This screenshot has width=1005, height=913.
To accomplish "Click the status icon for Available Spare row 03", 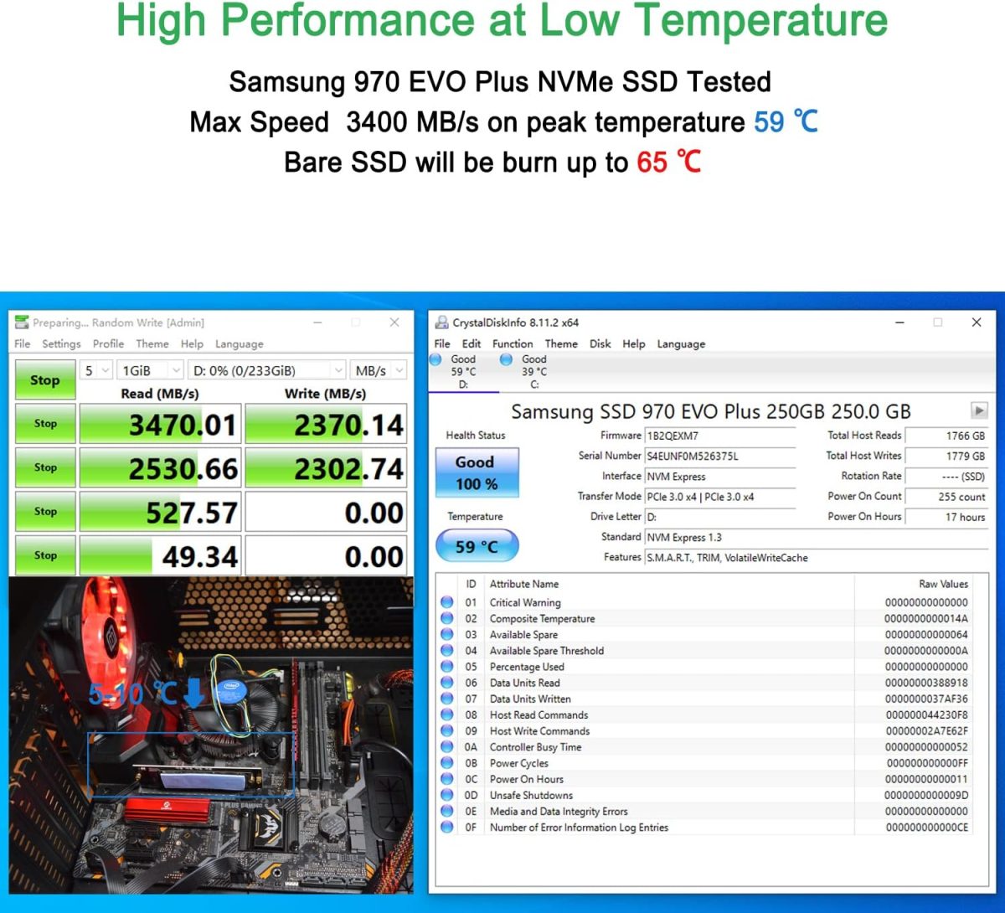I will click(447, 634).
